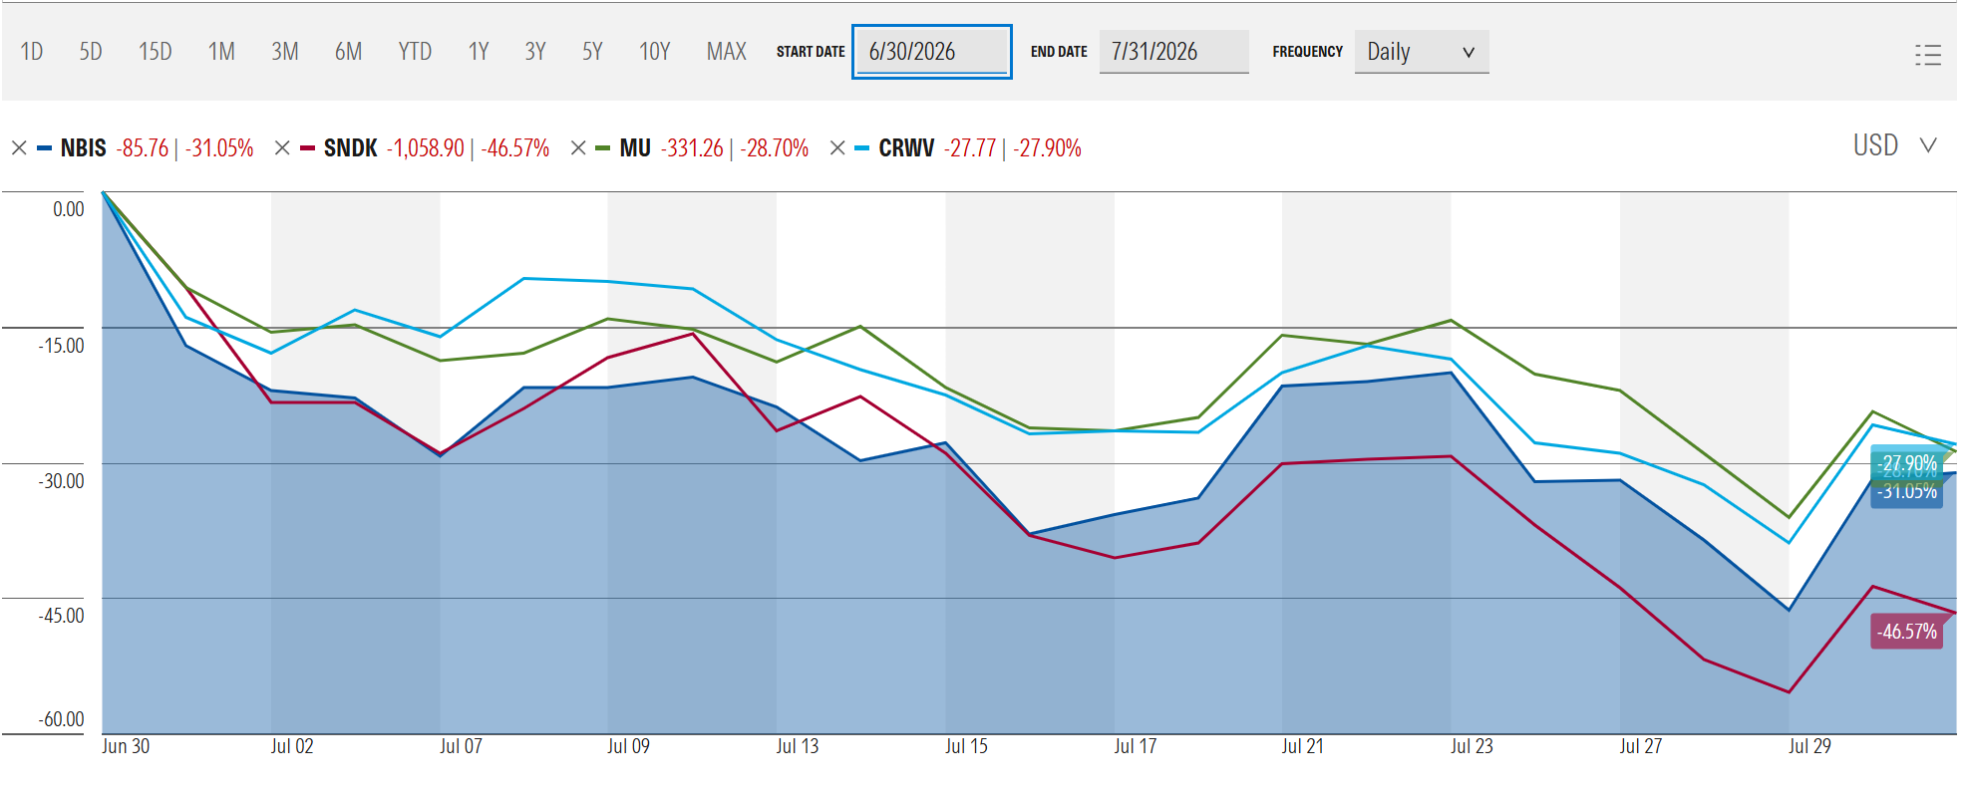Click the -15.00 y-axis label
Screen dimensions: 1969x795
(62, 346)
